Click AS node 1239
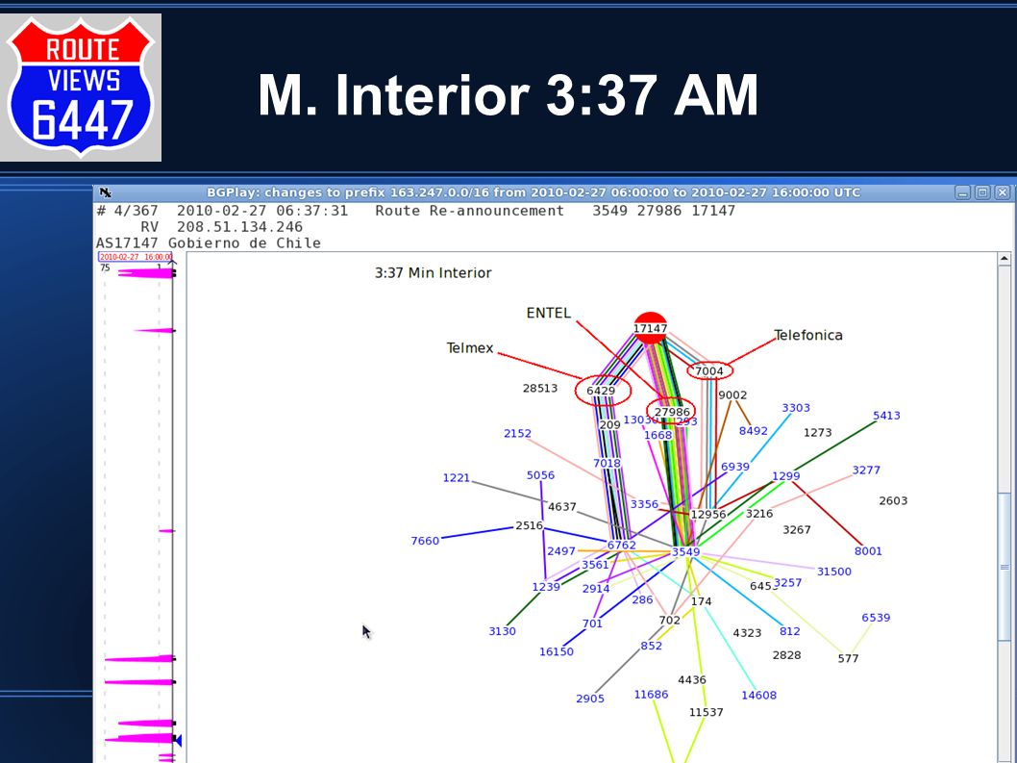 [x=546, y=587]
